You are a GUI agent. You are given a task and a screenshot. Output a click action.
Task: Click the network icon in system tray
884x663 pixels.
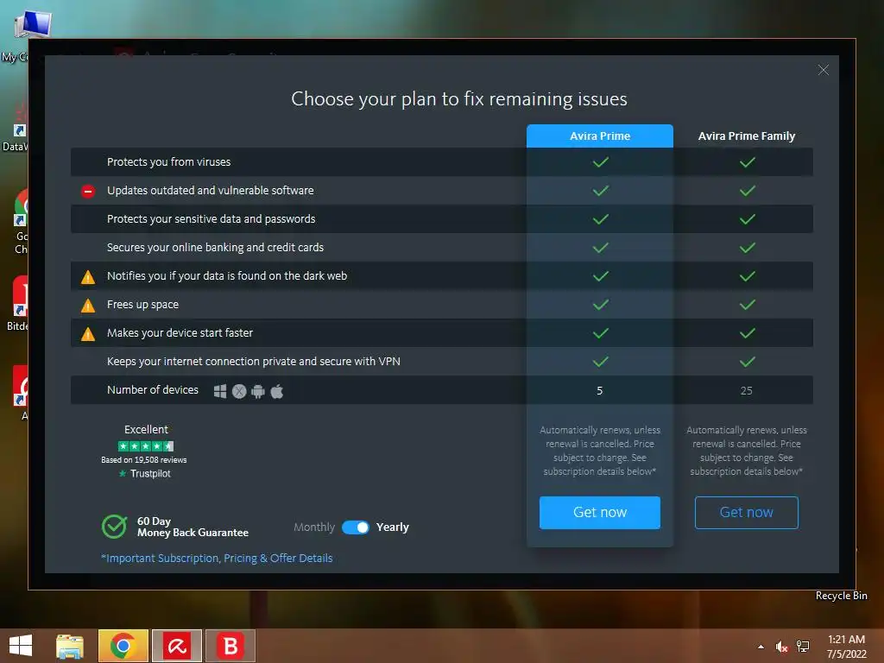pyautogui.click(x=803, y=647)
